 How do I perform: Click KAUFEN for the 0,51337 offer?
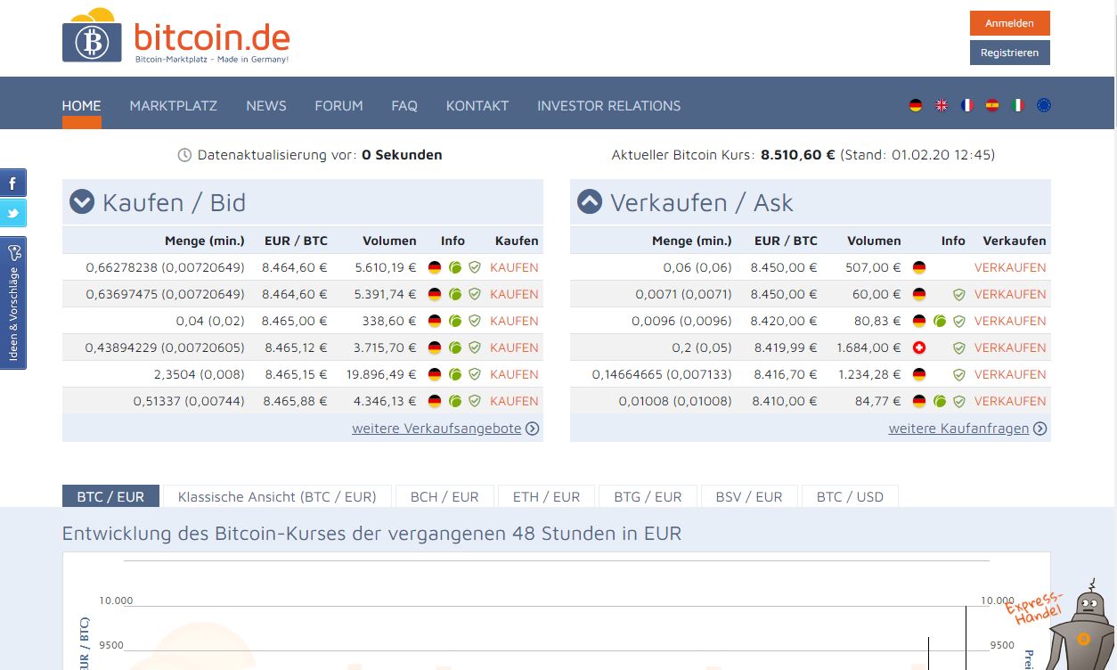pyautogui.click(x=514, y=401)
